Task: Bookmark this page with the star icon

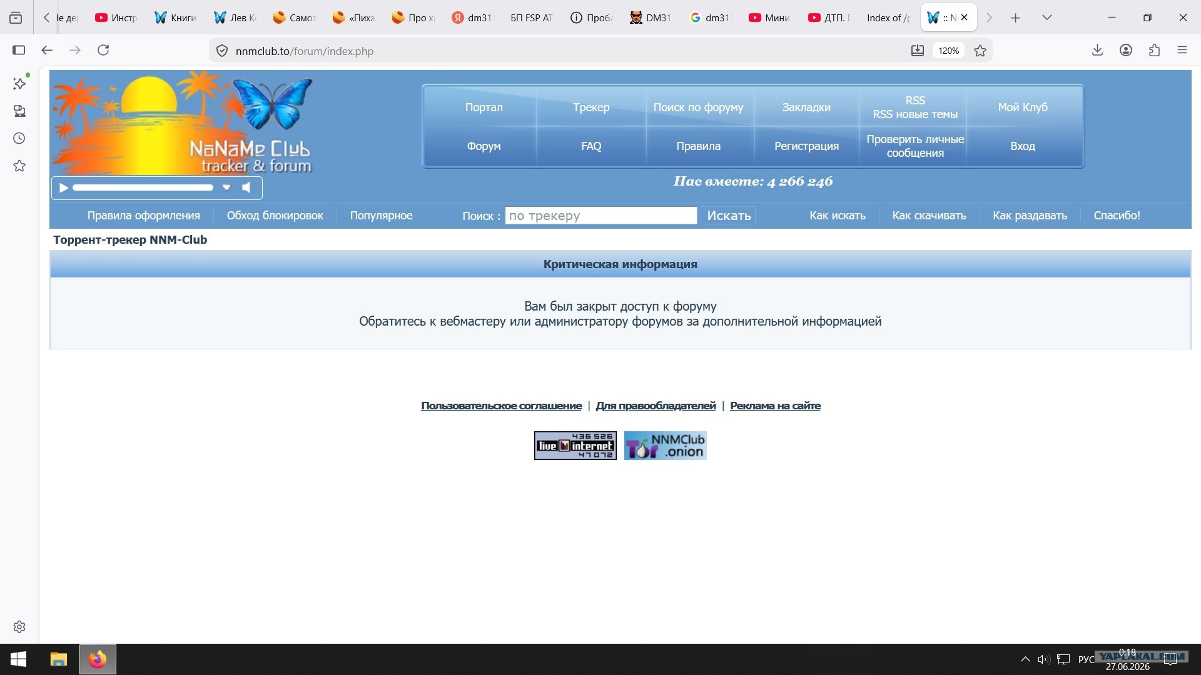Action: (x=980, y=51)
